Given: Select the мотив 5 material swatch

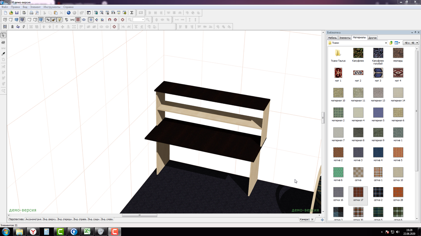Looking at the screenshot, I should pyautogui.click(x=398, y=152).
